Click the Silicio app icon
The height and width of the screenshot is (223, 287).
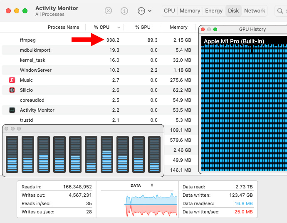(x=12, y=90)
